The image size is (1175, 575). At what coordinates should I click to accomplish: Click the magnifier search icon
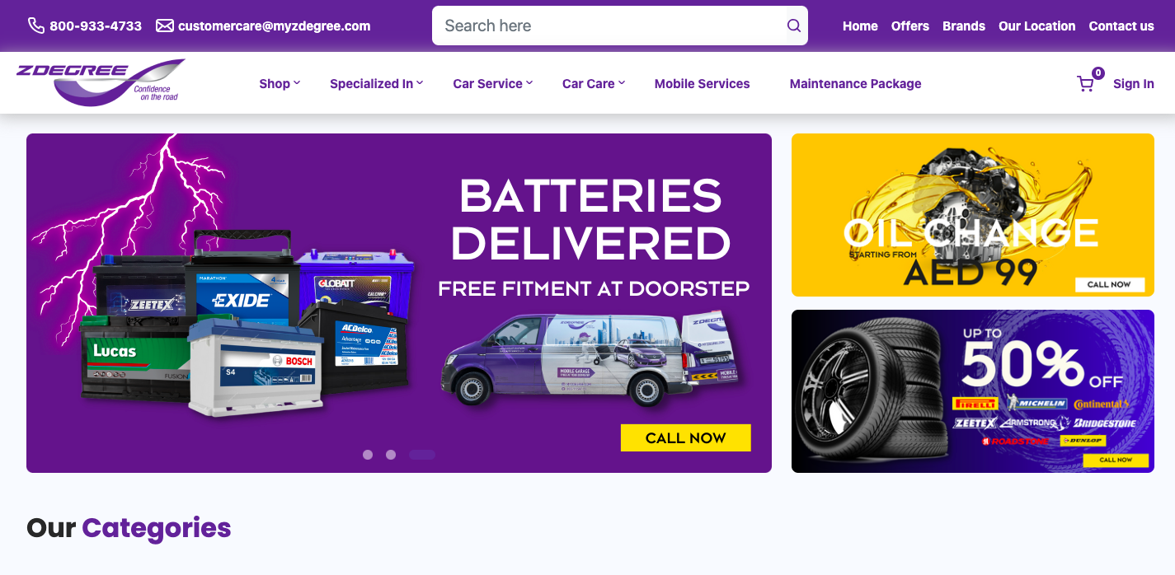[793, 26]
